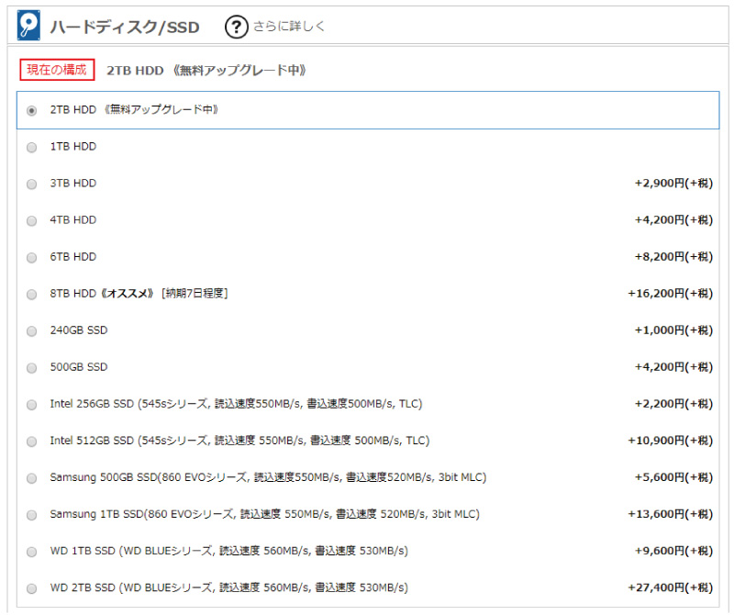Screen dimensions: 734x615
Task: Open the さらに詳しく details link
Action: pyautogui.click(x=289, y=27)
